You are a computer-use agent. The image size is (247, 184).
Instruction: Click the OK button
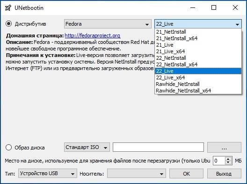coord(186,174)
